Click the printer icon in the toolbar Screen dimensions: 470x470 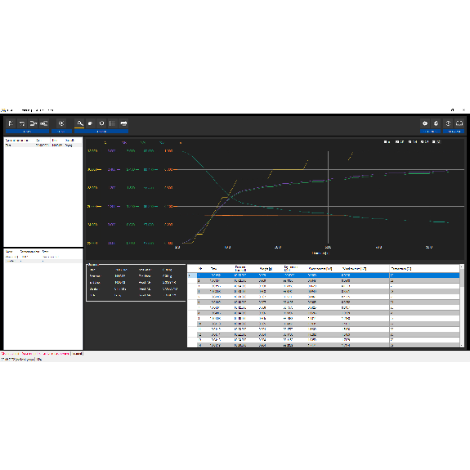(123, 123)
